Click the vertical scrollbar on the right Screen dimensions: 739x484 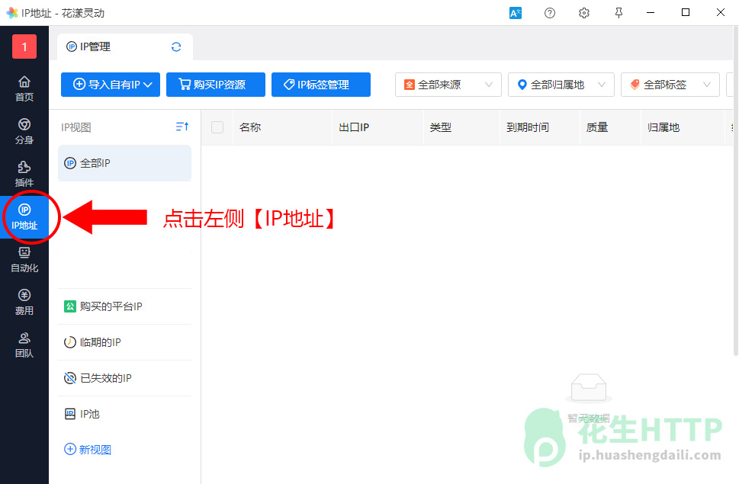pos(736,191)
